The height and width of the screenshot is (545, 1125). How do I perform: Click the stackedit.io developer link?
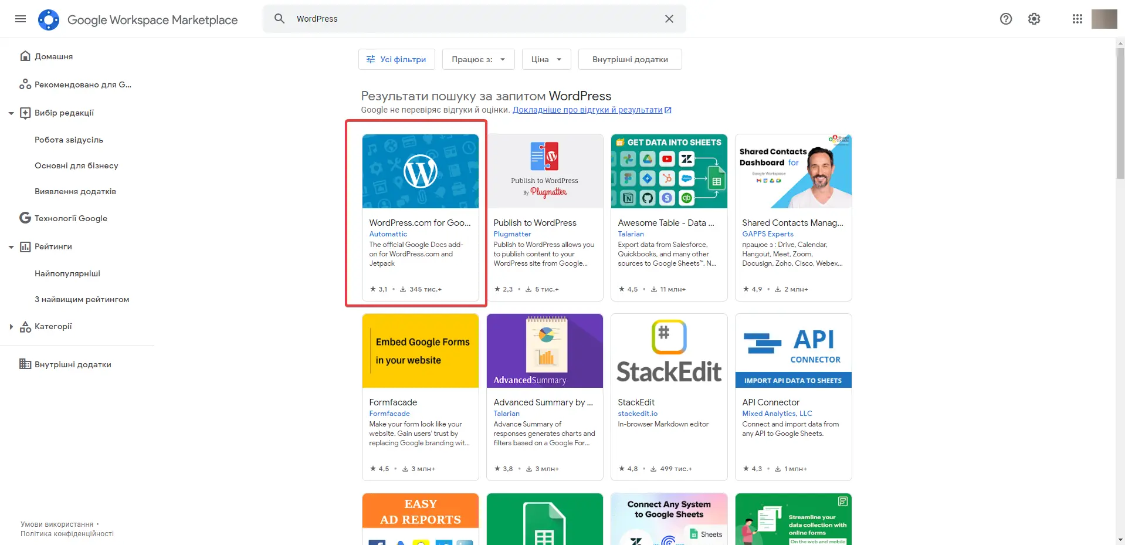[x=638, y=414]
